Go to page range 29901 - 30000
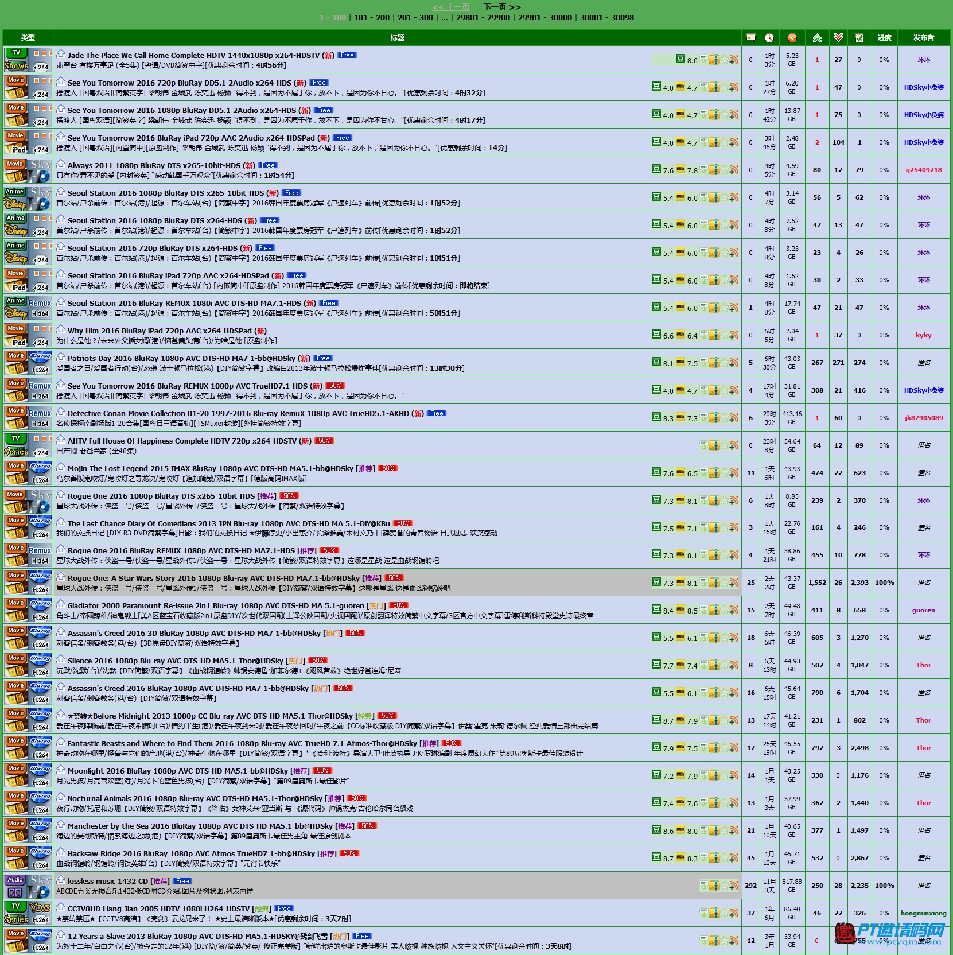Image resolution: width=953 pixels, height=955 pixels. point(545,17)
